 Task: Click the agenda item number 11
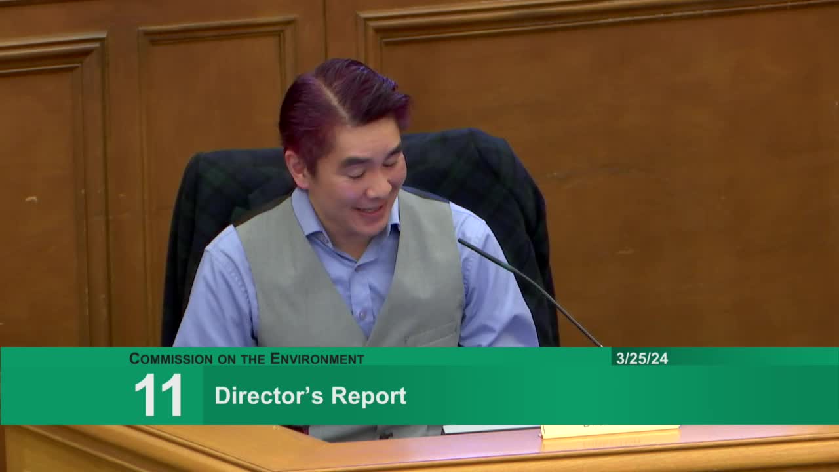point(159,395)
